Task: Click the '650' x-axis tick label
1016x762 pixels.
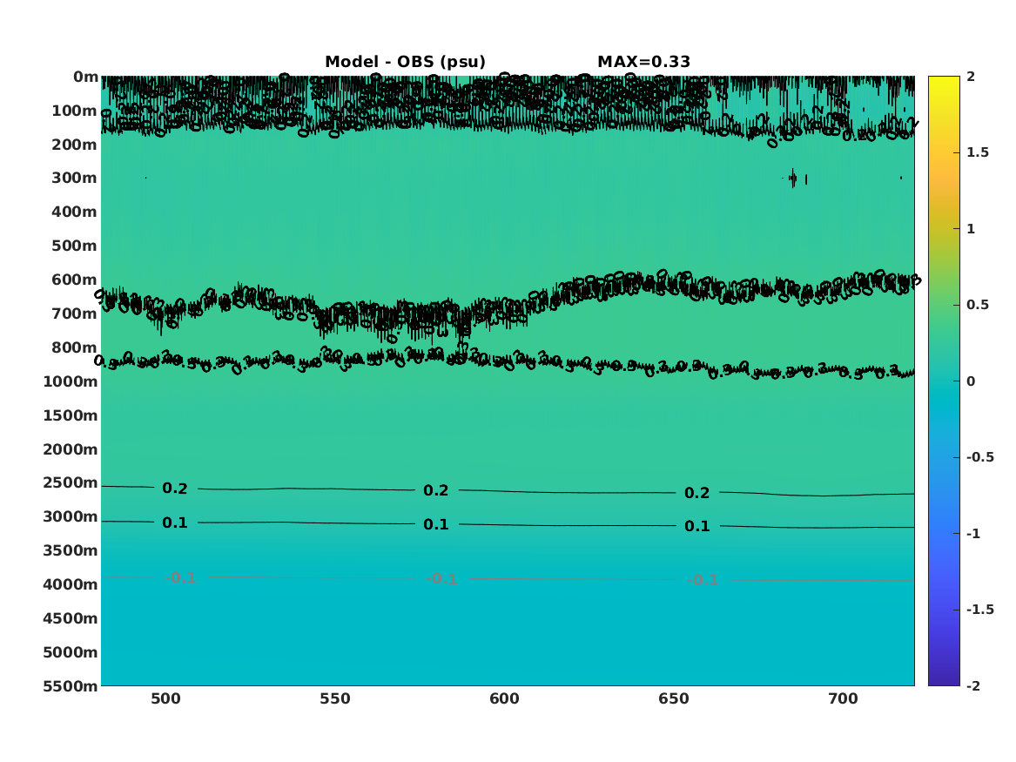Action: [x=674, y=699]
